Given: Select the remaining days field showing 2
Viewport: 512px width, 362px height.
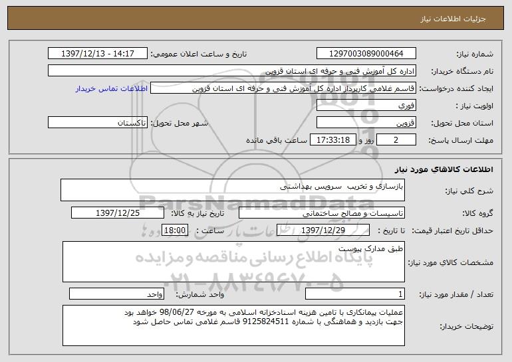Looking at the screenshot, I should click(x=396, y=139).
